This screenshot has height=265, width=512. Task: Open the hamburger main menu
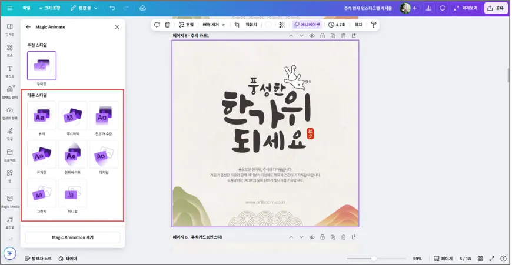coord(10,8)
